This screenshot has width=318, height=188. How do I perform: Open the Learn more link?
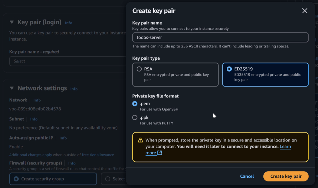tap(218, 150)
